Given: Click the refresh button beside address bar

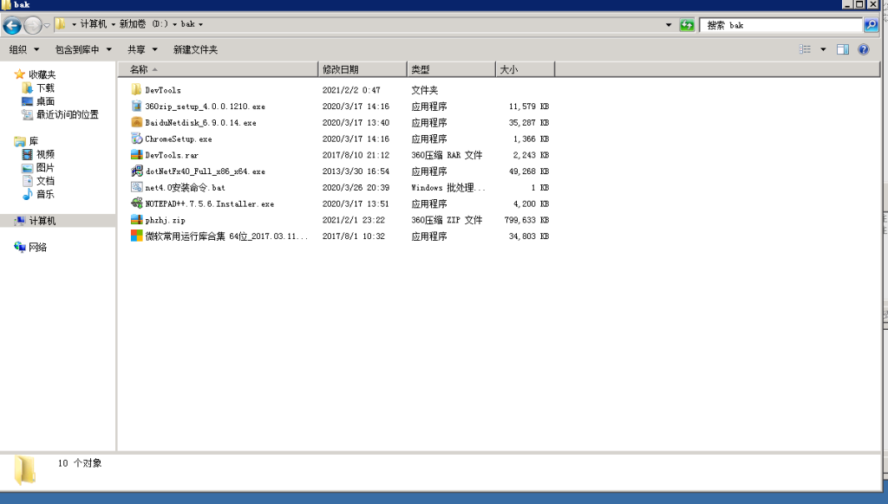Looking at the screenshot, I should coord(687,25).
